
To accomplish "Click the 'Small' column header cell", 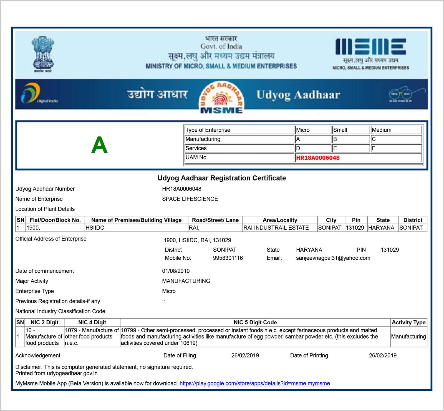I will tap(351, 130).
